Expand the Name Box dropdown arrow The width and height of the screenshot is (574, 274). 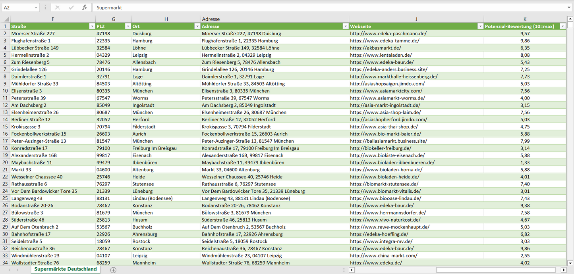[x=36, y=8]
